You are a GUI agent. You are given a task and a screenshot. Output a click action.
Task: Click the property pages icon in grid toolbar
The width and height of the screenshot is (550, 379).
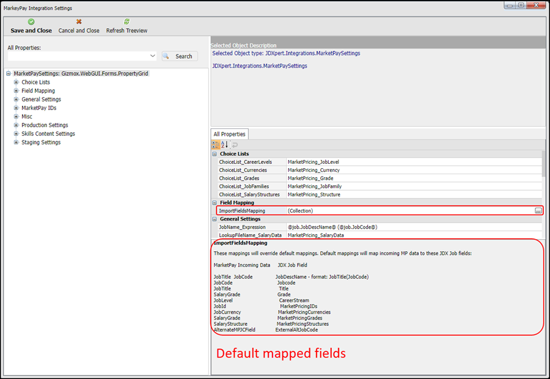coord(235,145)
